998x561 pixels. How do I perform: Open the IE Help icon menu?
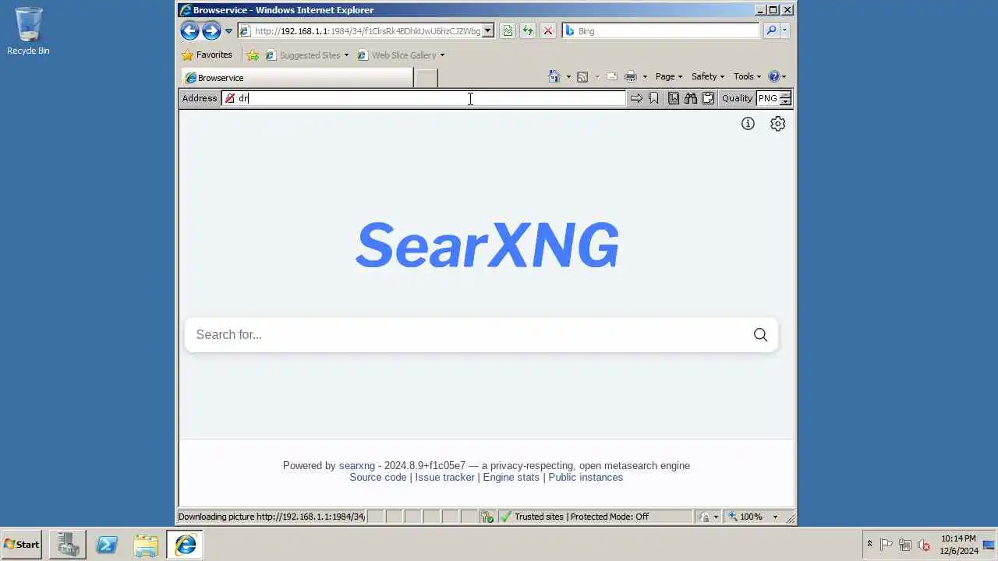[777, 76]
